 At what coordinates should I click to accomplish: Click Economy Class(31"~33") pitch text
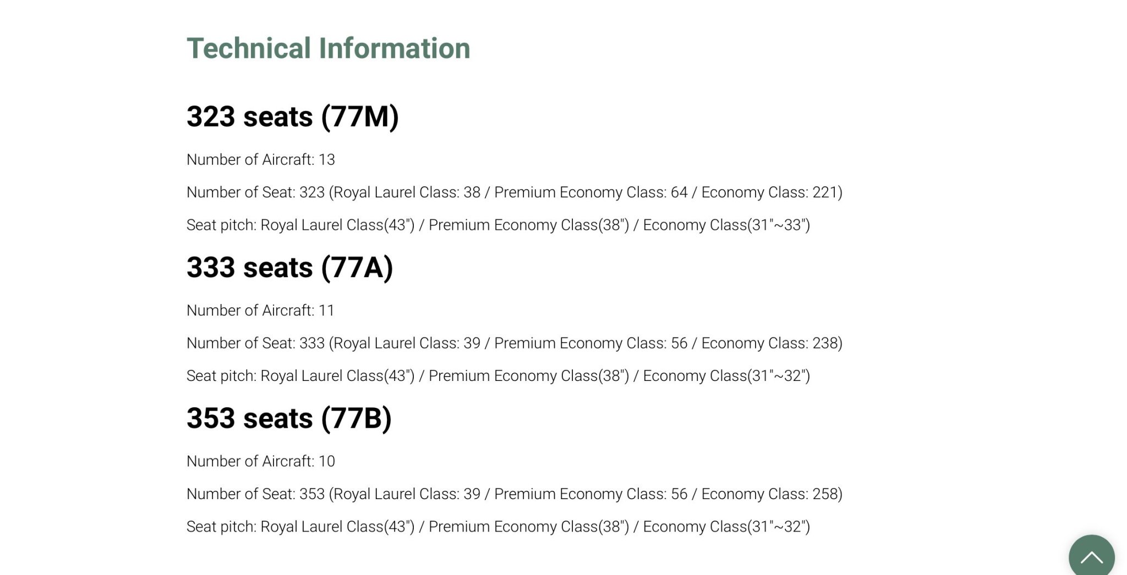[x=726, y=225]
